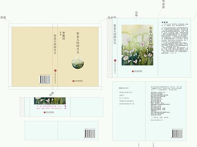Click '《莲灯》' in the works list
Image resolution: width=197 pixels, height=147 pixels.
point(121,95)
